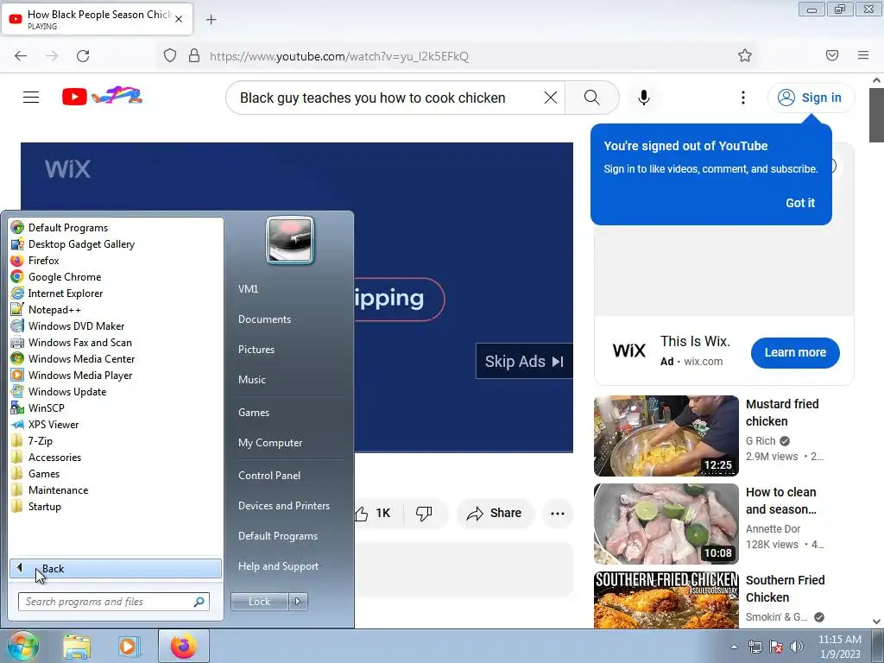Open the volume speaker tray icon
Screen dimensions: 884x663
pyautogui.click(x=797, y=647)
